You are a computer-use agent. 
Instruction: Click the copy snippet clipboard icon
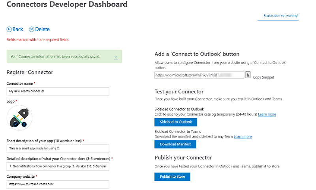click(x=248, y=75)
